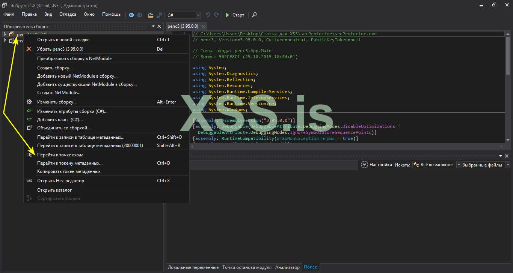Click the penc3 assembly icon in tree

11,34
